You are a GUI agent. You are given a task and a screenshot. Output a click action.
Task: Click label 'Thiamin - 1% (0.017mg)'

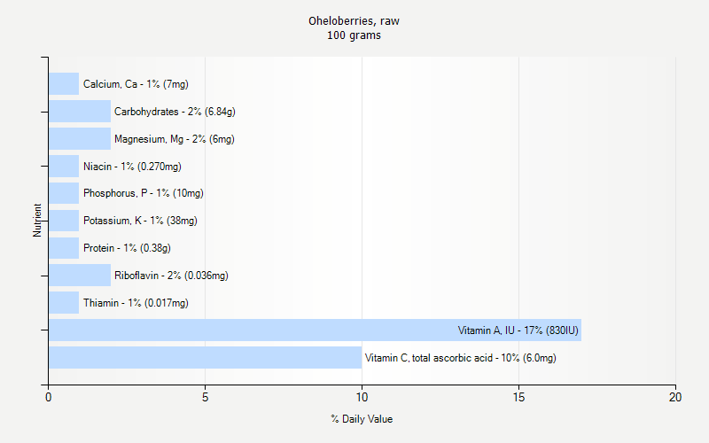[136, 303]
